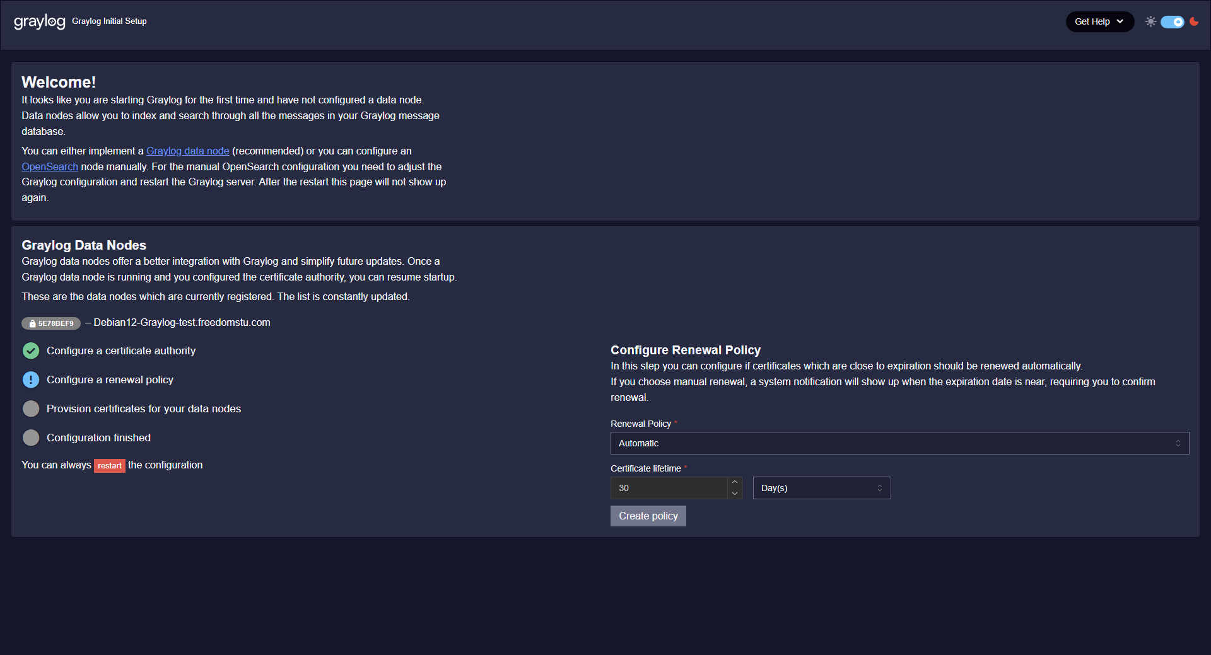The height and width of the screenshot is (655, 1211).
Task: Click the gray circle beside Configuration finished
Action: click(31, 438)
